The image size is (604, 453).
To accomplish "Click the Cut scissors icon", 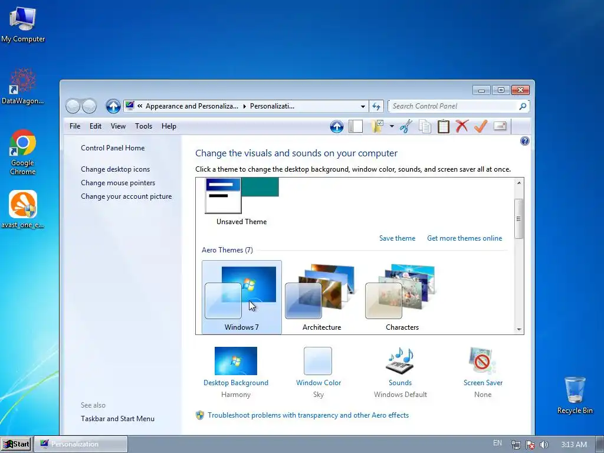I will coord(406,126).
